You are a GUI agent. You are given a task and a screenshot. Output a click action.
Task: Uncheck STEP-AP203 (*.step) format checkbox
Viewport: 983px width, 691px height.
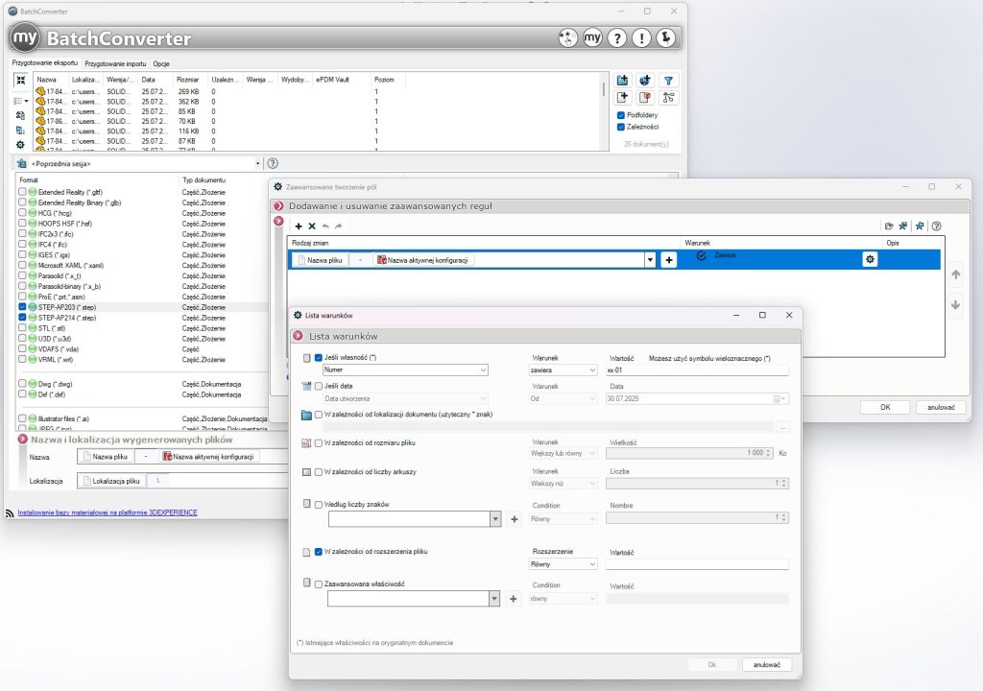pyautogui.click(x=23, y=307)
